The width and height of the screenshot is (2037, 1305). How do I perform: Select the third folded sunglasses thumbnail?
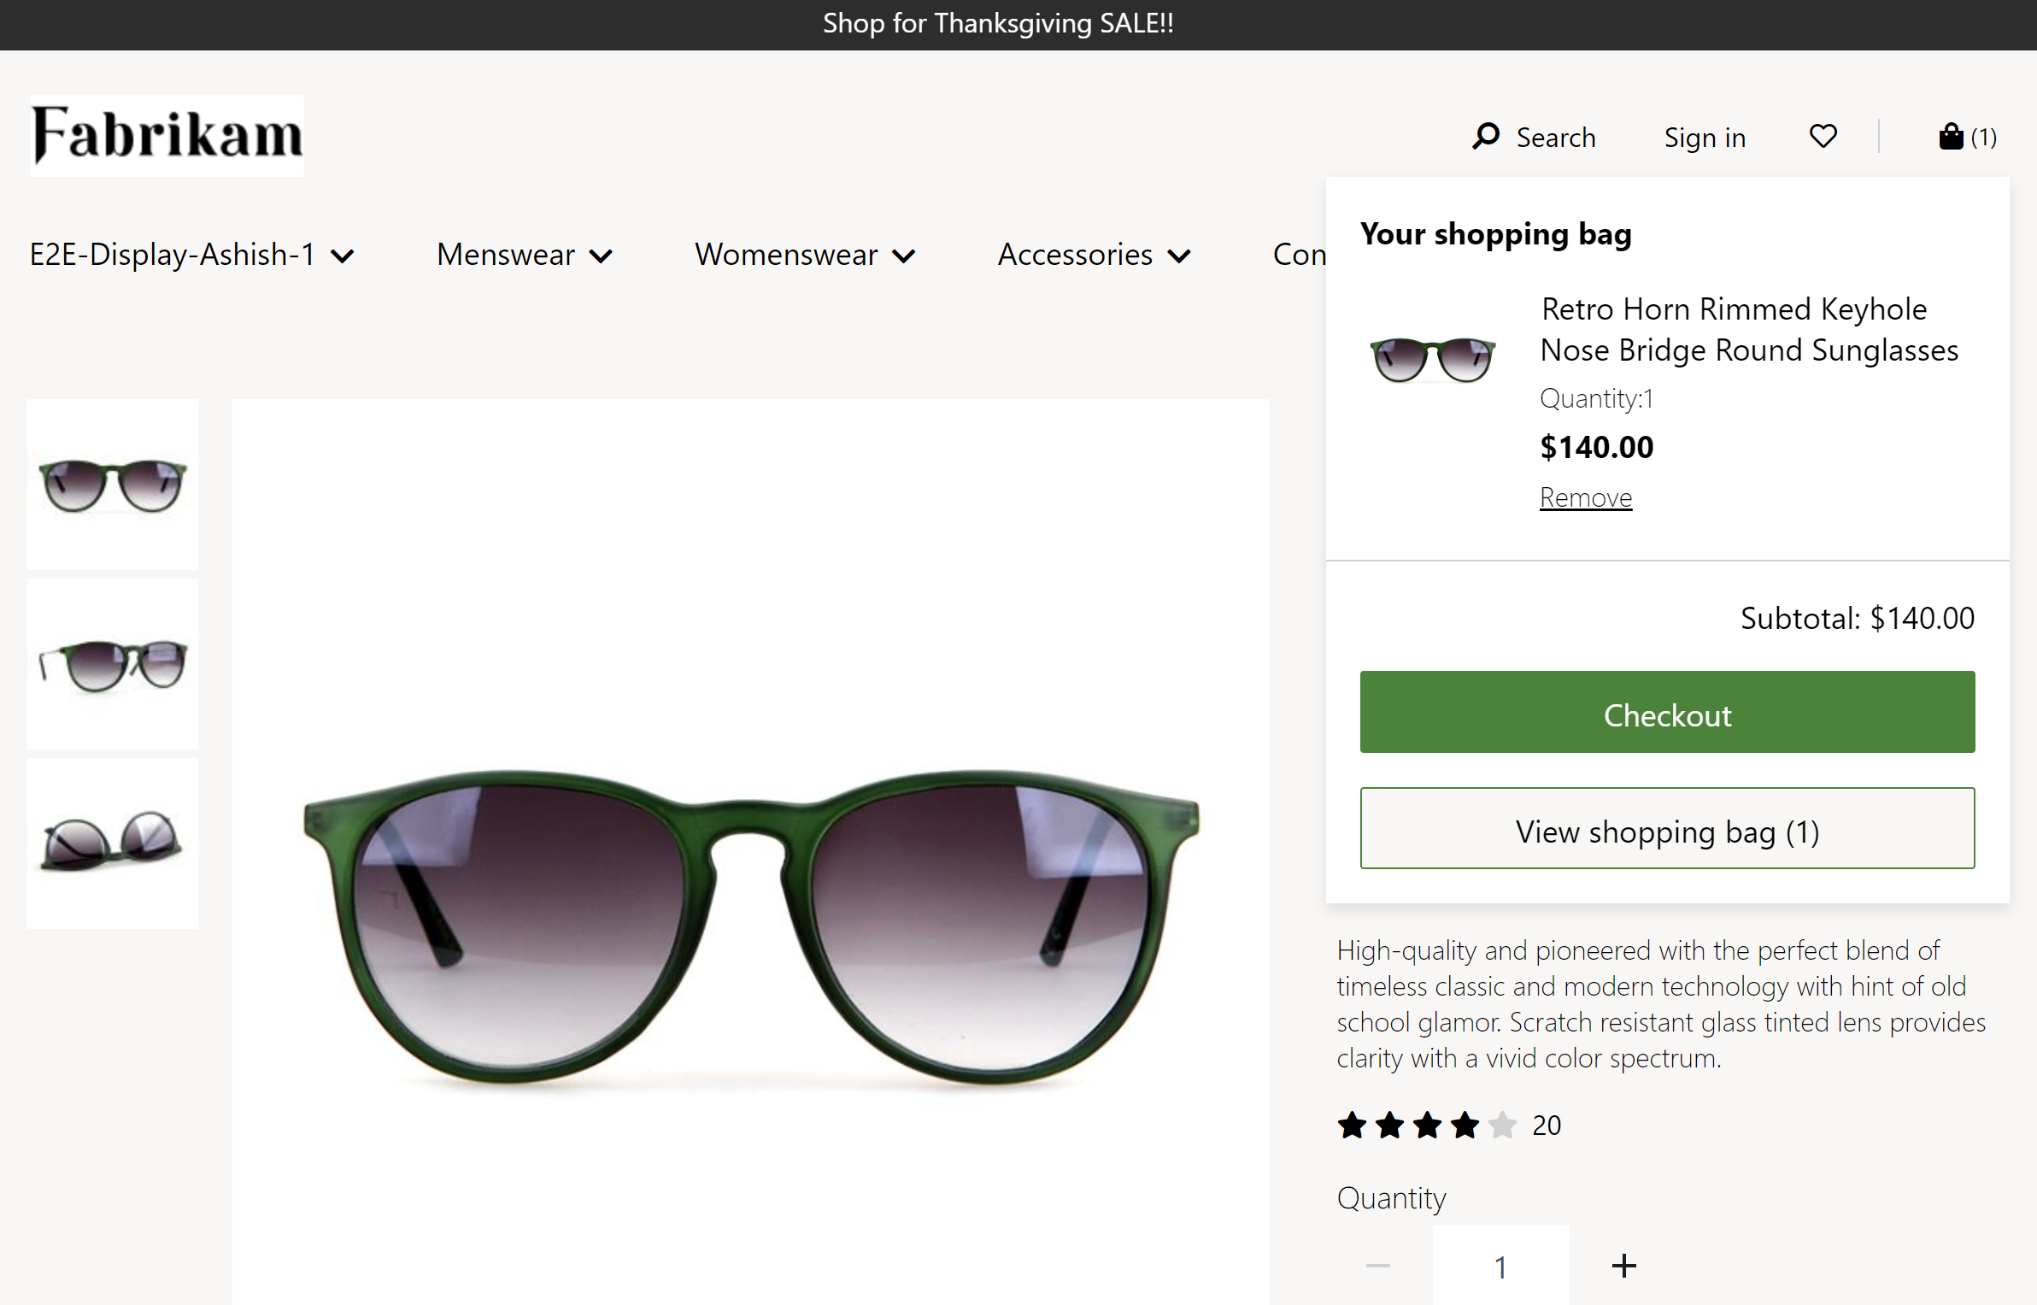tap(113, 844)
